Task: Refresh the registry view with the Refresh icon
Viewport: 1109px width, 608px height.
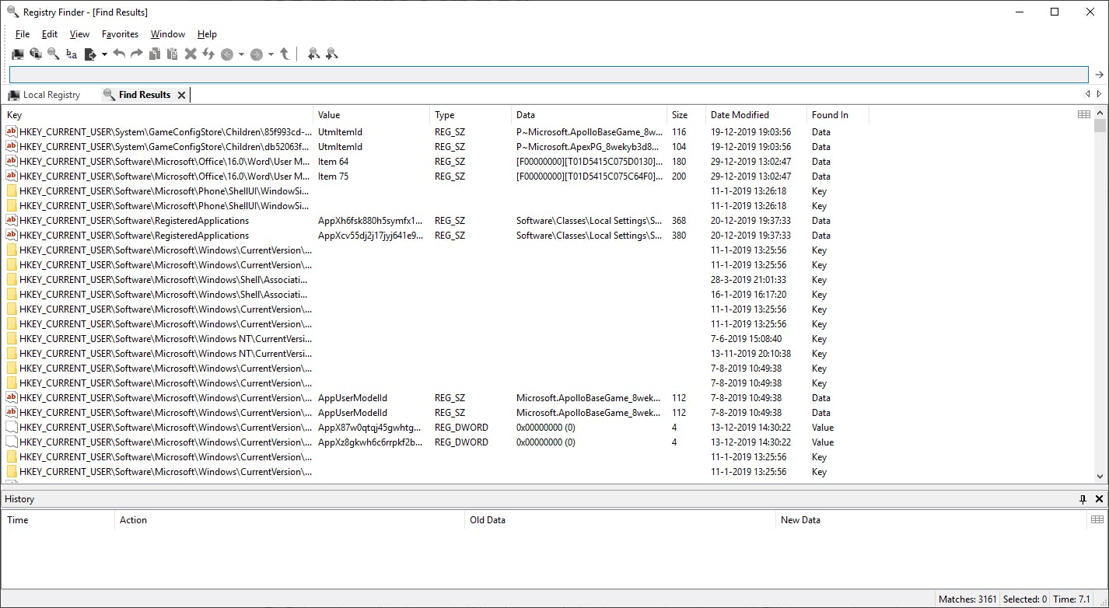Action: point(208,54)
